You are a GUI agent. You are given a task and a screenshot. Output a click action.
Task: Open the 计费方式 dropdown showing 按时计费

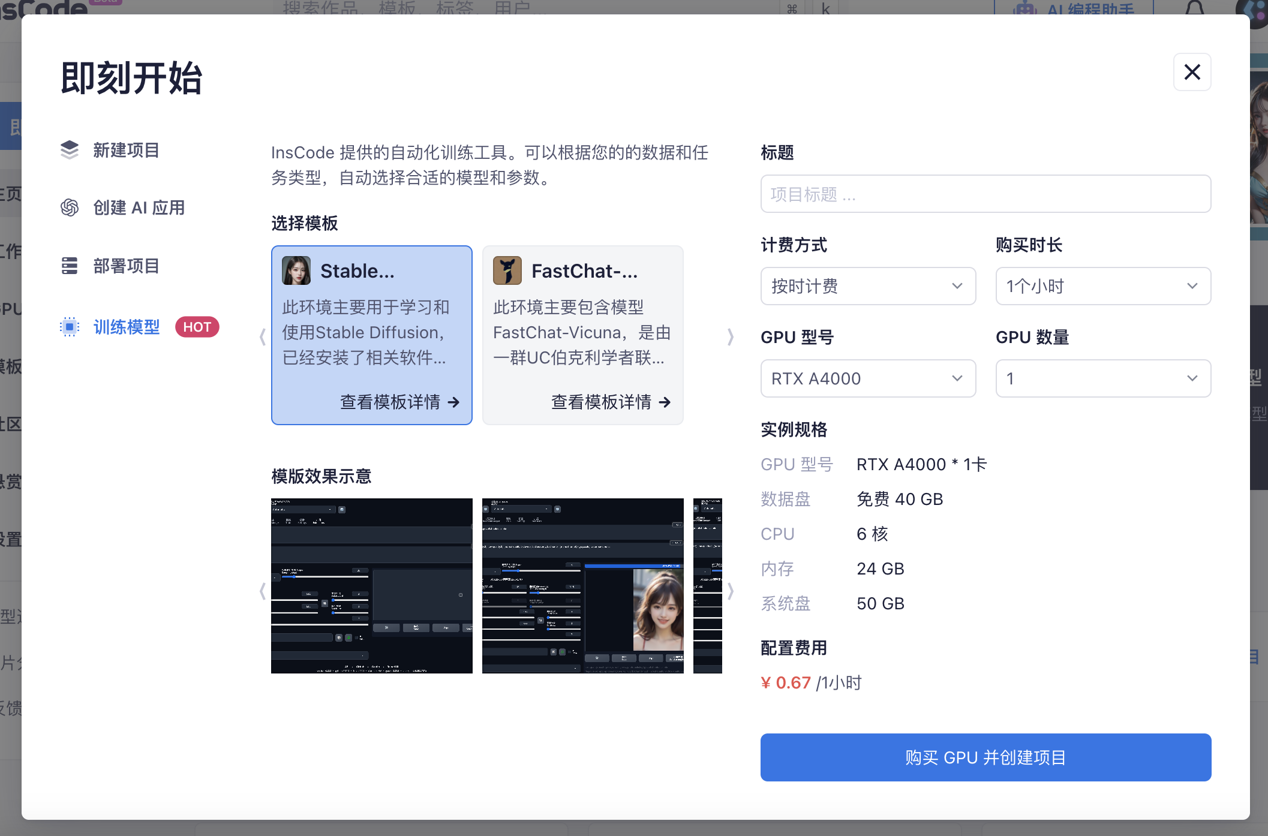click(x=868, y=286)
